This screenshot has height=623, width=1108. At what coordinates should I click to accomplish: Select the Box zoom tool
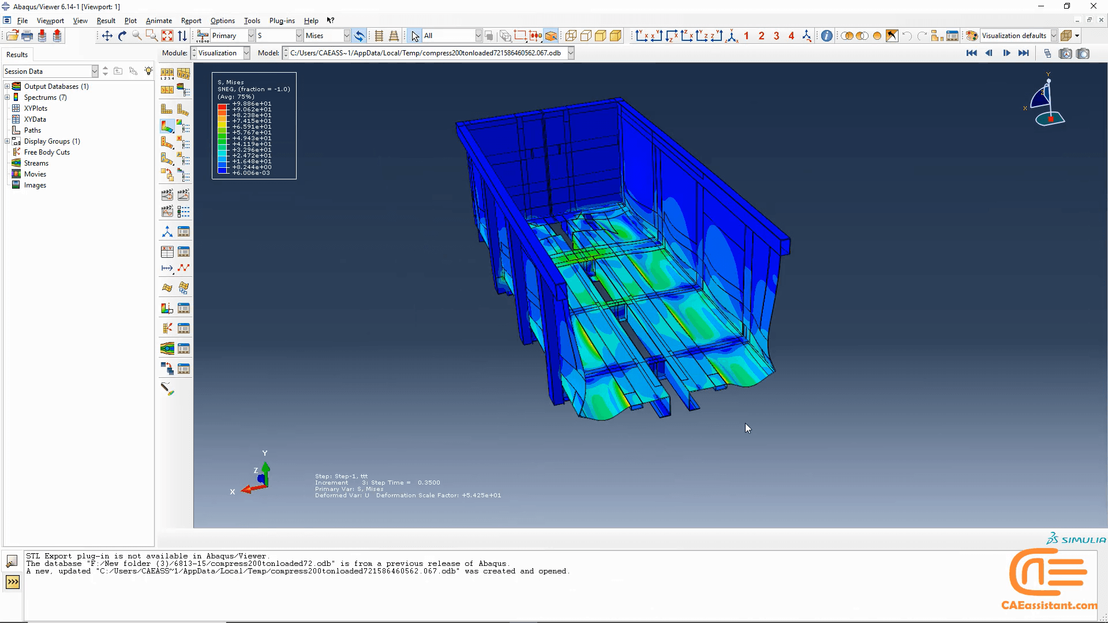[152, 36]
